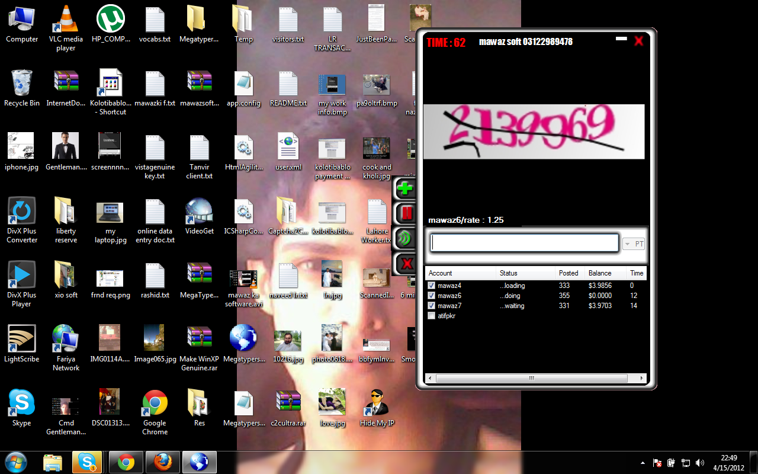Sort accounts by the Balance column
Viewport: 758px width, 474px height.
click(599, 273)
